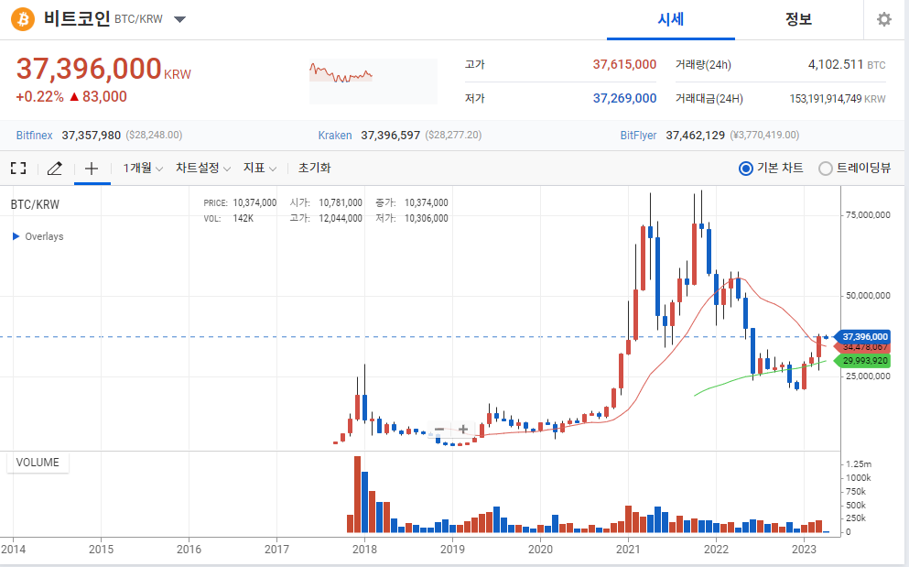
Task: Click the 거래대금 value 153,191,914,749
Action: (826, 99)
